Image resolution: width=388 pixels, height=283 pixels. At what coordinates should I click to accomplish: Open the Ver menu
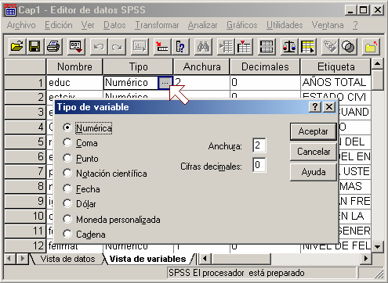click(x=88, y=25)
